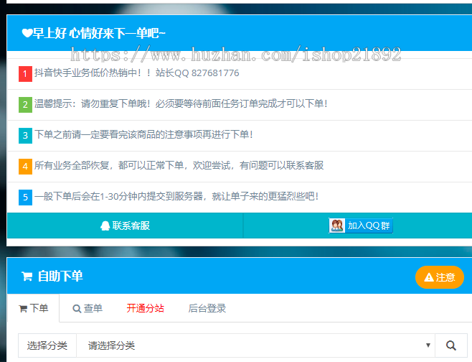This screenshot has width=472, height=362.
Task: Contact customer service via 联系客服
Action: (x=125, y=226)
